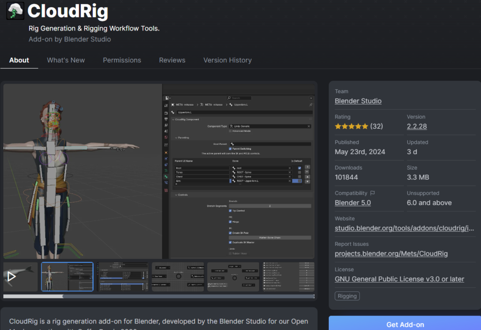This screenshot has height=330, width=481.
Task: Open the Blender 5.0 compatibility link
Action: (x=353, y=203)
